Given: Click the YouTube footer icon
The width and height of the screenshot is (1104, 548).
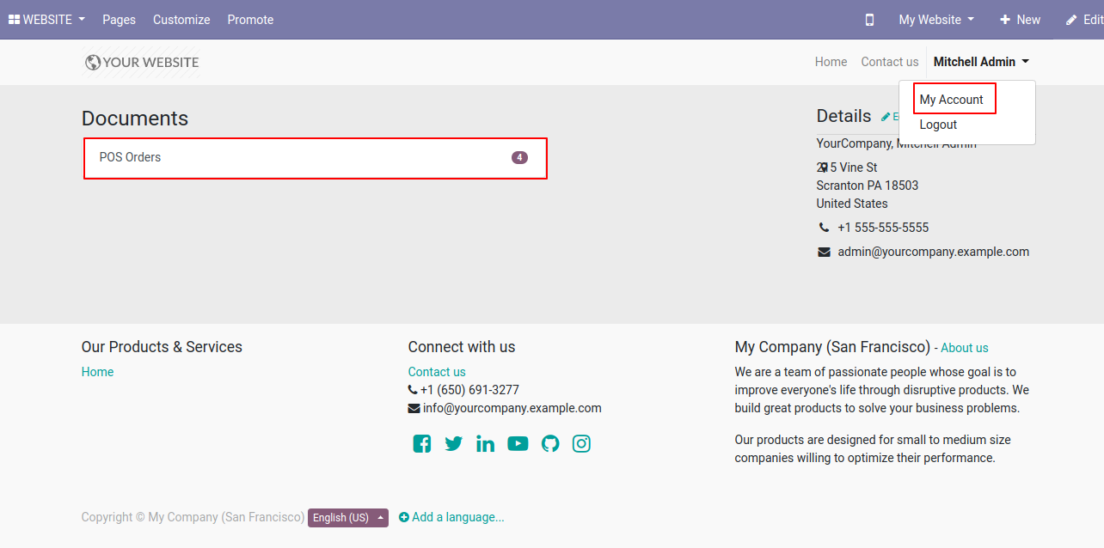Looking at the screenshot, I should tap(518, 444).
